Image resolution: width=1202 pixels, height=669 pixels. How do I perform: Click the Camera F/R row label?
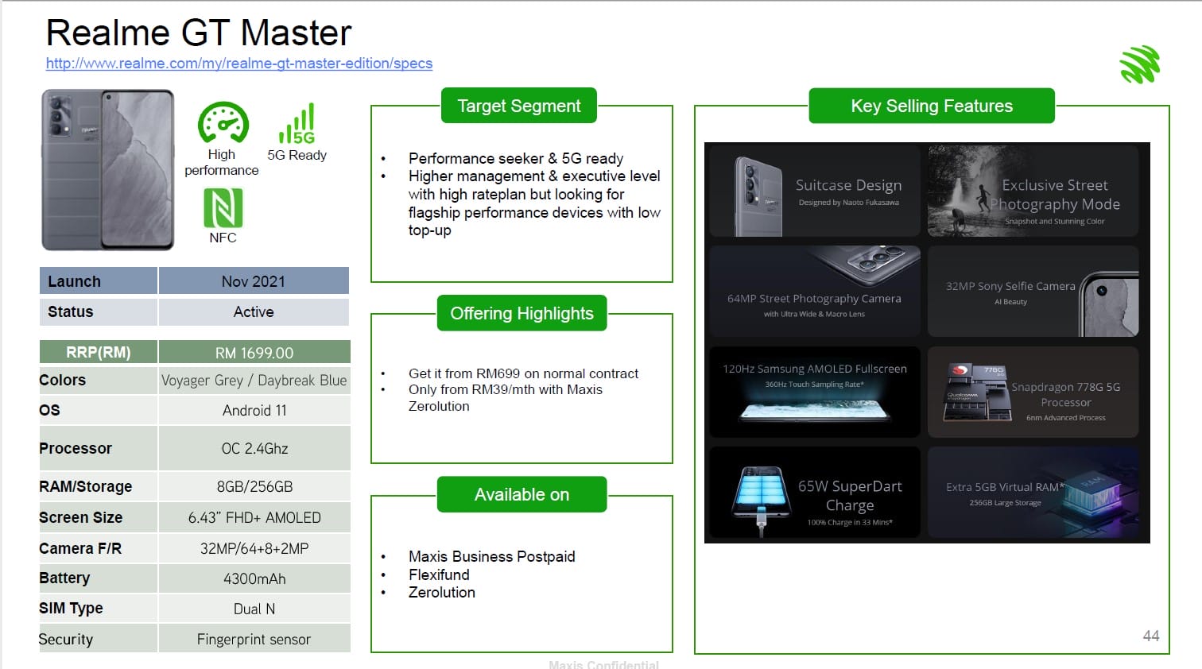pos(99,548)
